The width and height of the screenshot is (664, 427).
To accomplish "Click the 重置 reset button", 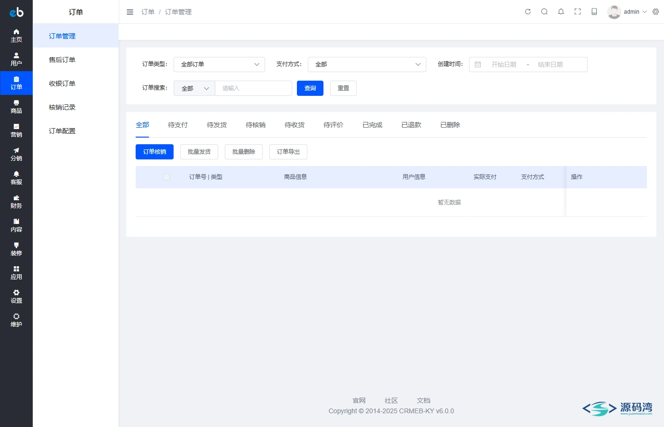I will tap(343, 88).
